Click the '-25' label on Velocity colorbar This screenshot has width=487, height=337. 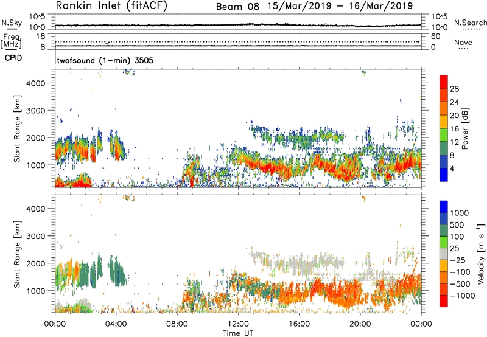459,260
